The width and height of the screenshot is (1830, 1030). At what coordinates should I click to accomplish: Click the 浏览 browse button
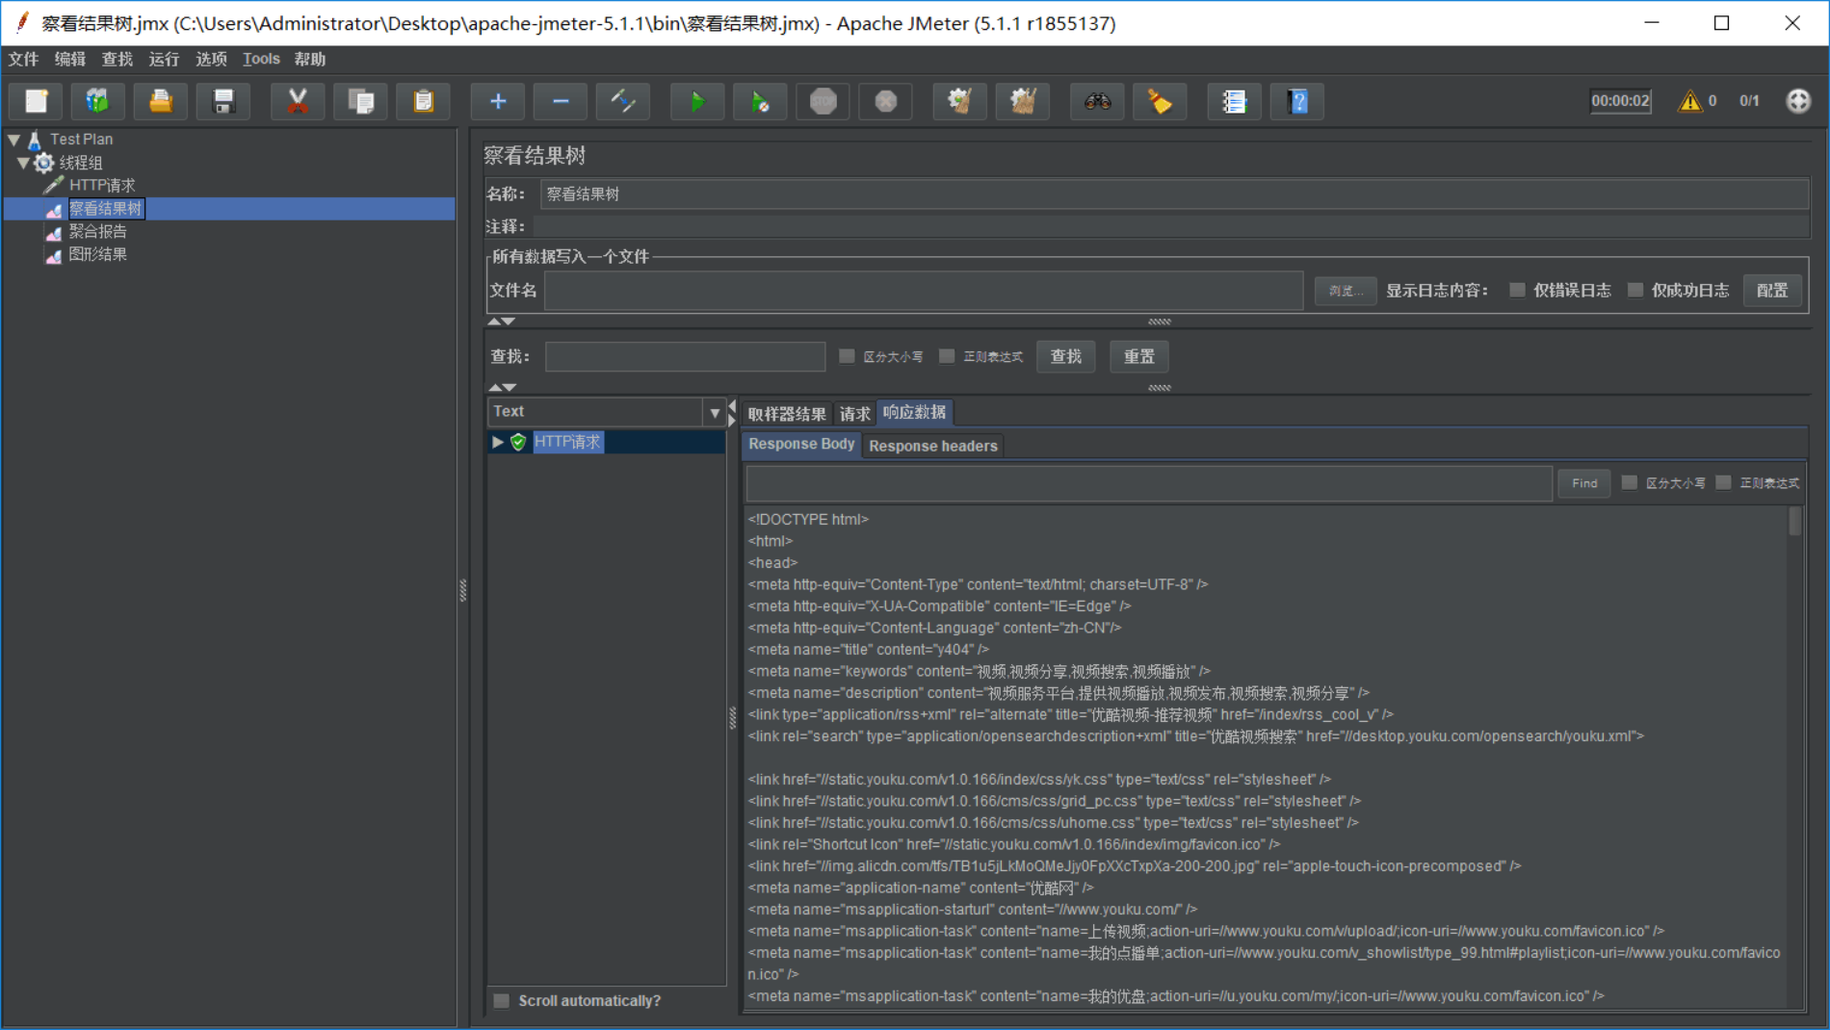click(x=1346, y=291)
